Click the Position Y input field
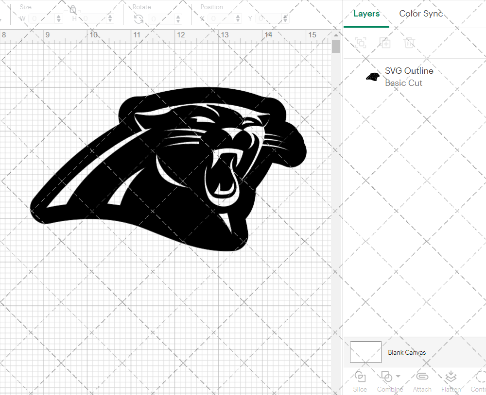The image size is (486, 395). point(269,18)
